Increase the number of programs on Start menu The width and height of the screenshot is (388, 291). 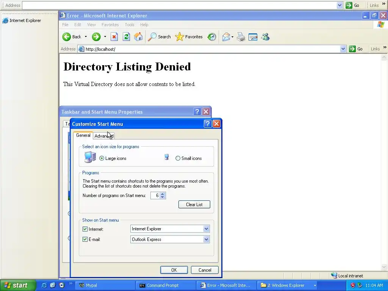[x=162, y=194]
